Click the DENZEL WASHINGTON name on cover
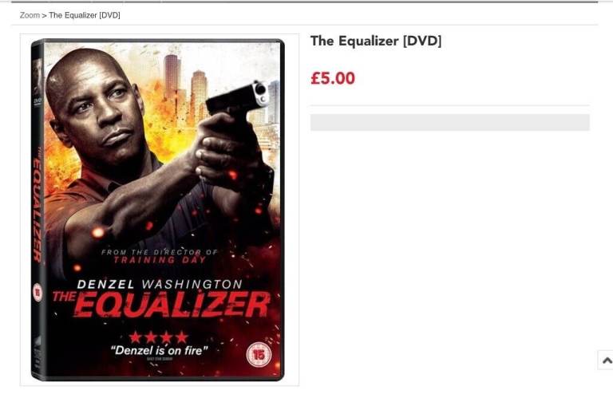 (x=160, y=284)
